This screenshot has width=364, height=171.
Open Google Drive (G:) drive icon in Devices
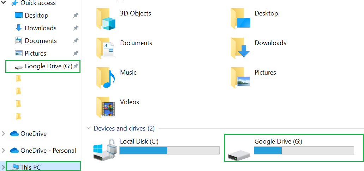pyautogui.click(x=239, y=155)
